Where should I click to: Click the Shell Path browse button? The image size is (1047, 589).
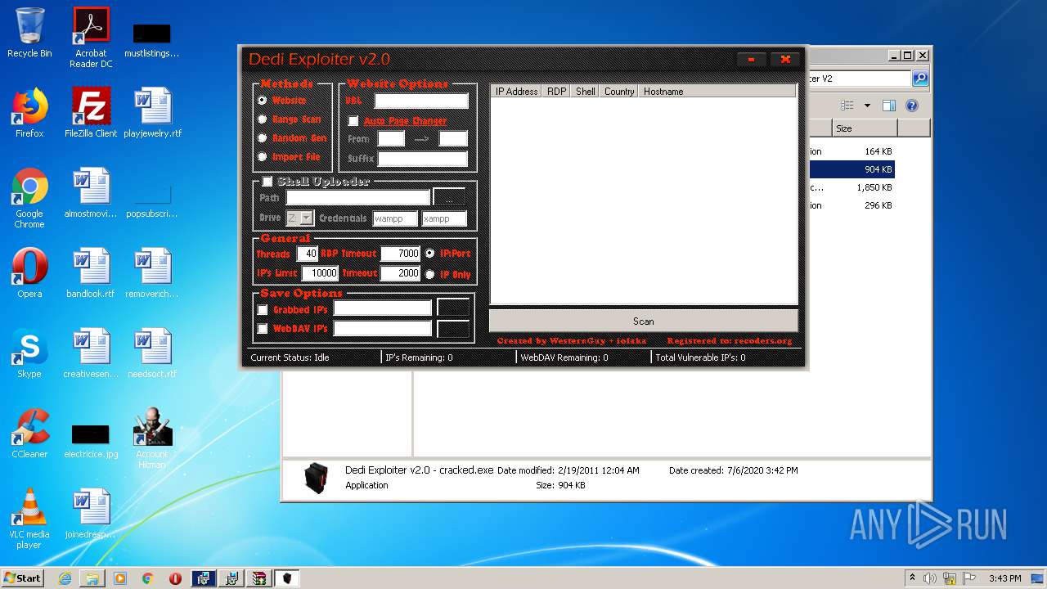click(x=449, y=198)
